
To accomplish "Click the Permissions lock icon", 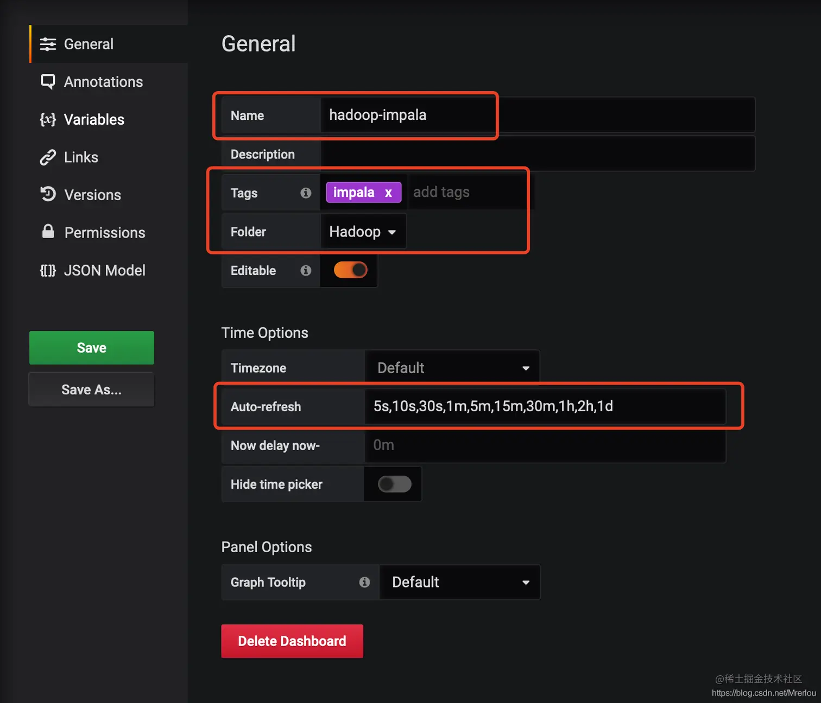I will click(x=48, y=232).
